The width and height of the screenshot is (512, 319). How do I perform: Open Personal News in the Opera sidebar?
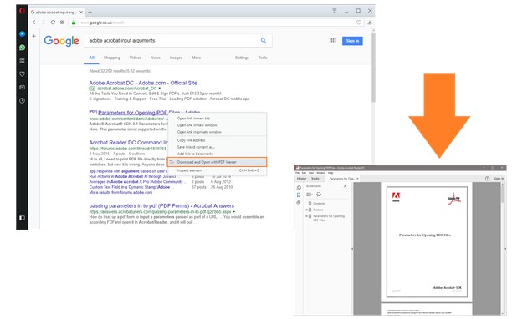click(x=22, y=88)
